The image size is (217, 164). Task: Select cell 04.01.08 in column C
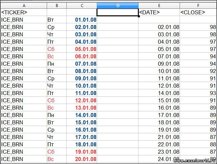[x=82, y=42]
